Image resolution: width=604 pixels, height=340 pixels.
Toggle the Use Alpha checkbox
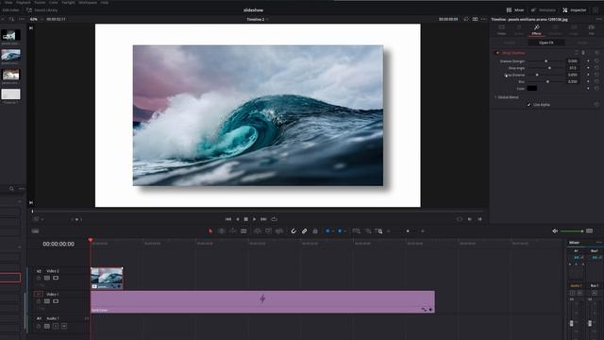tap(528, 105)
